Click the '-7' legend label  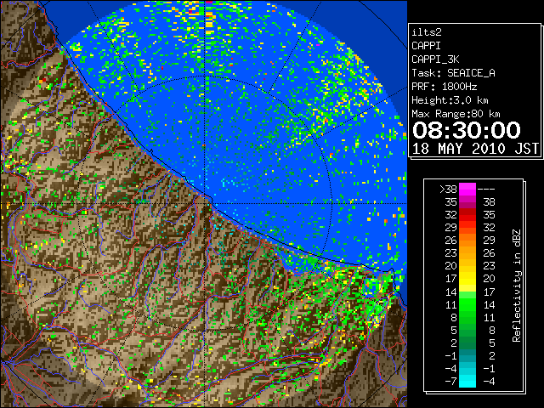pyautogui.click(x=450, y=382)
